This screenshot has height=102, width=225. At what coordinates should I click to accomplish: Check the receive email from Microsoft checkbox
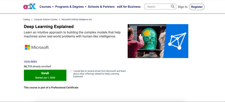tap(70, 71)
